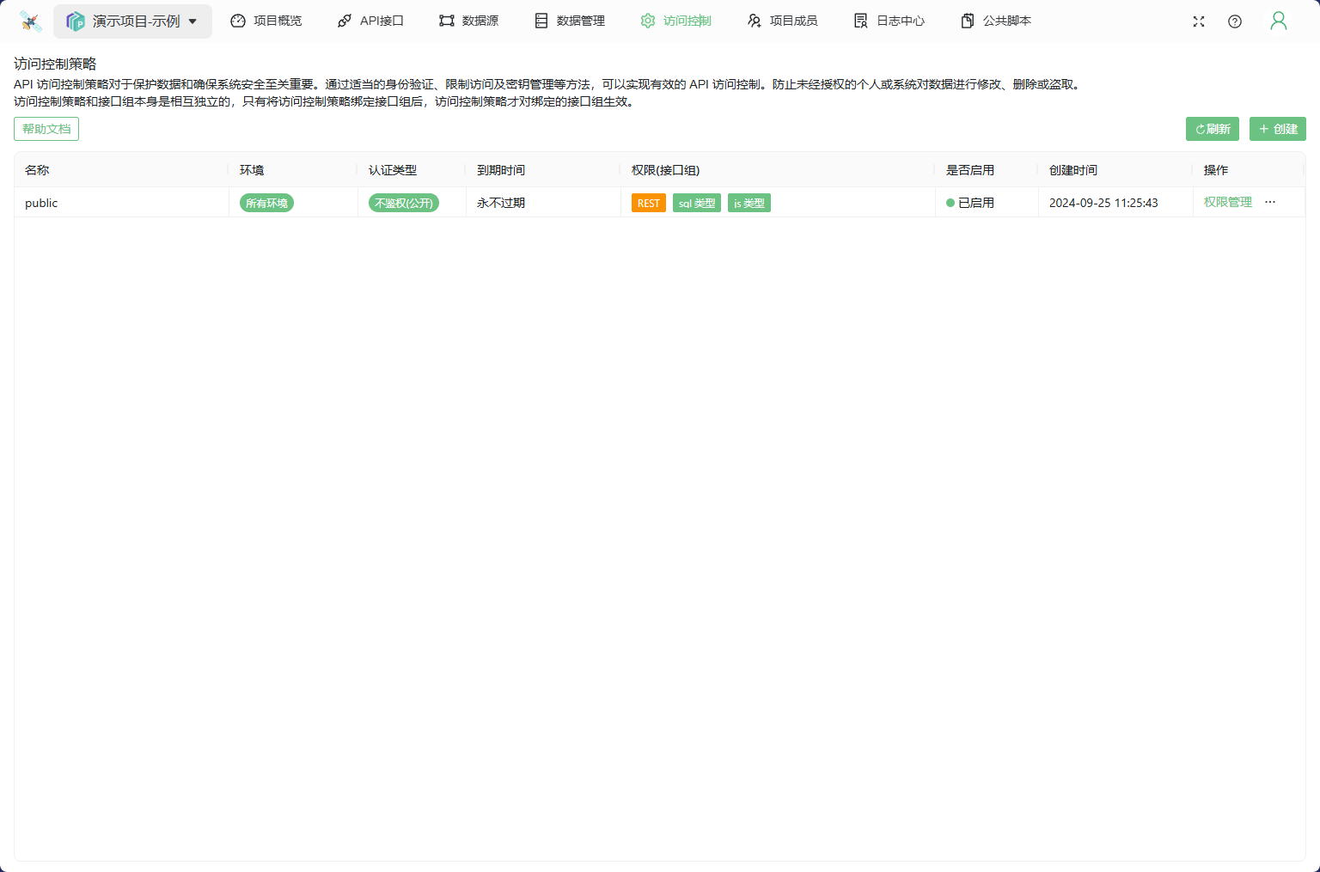Refresh the policy list with 刷新

(1212, 129)
